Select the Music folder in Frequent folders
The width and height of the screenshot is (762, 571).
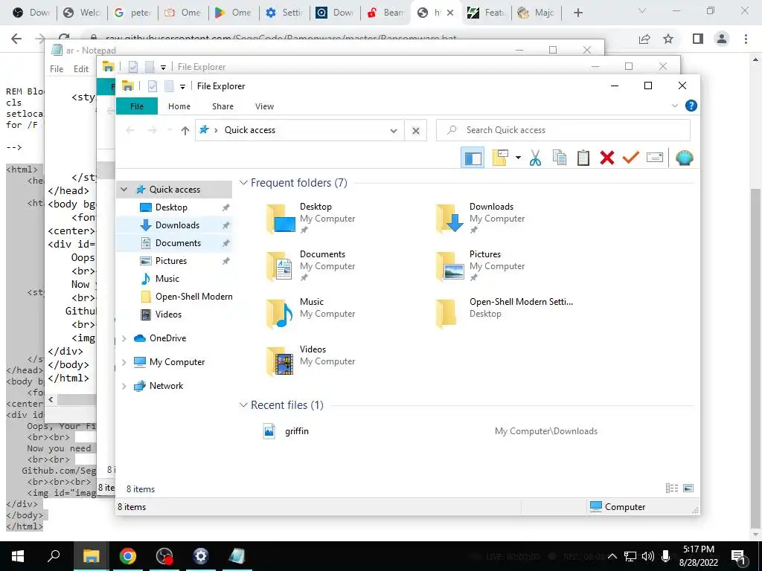coord(311,313)
